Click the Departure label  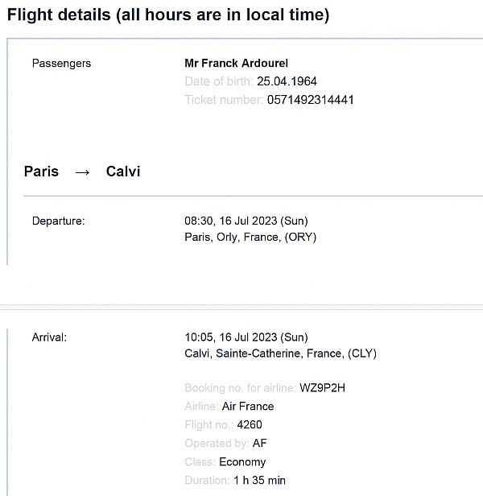click(x=59, y=221)
